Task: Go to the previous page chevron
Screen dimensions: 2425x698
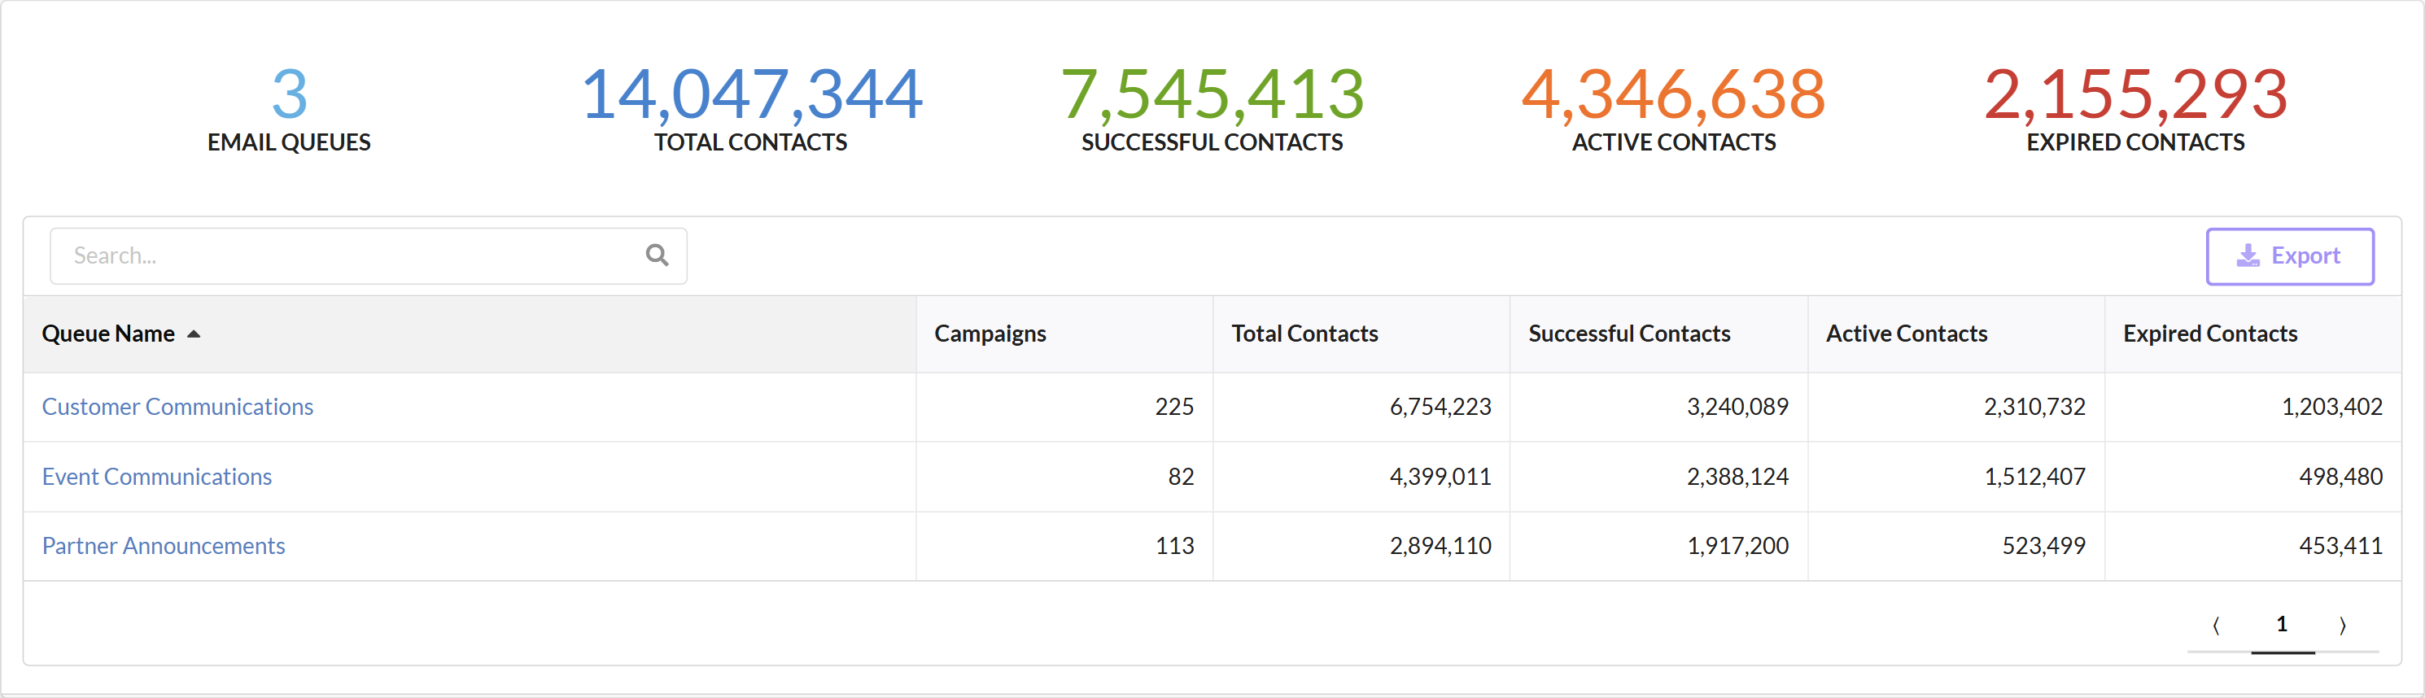Action: point(2216,625)
